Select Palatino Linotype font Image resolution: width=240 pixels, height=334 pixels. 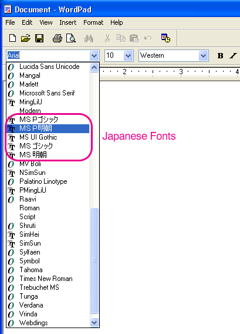[48, 181]
